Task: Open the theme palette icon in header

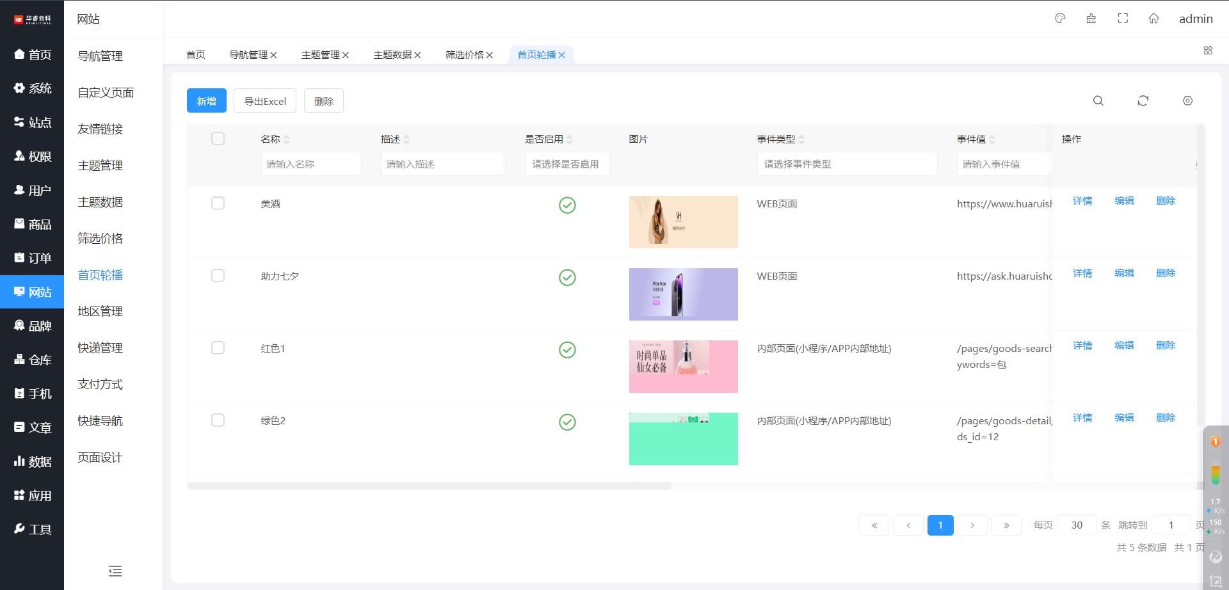Action: click(x=1060, y=19)
